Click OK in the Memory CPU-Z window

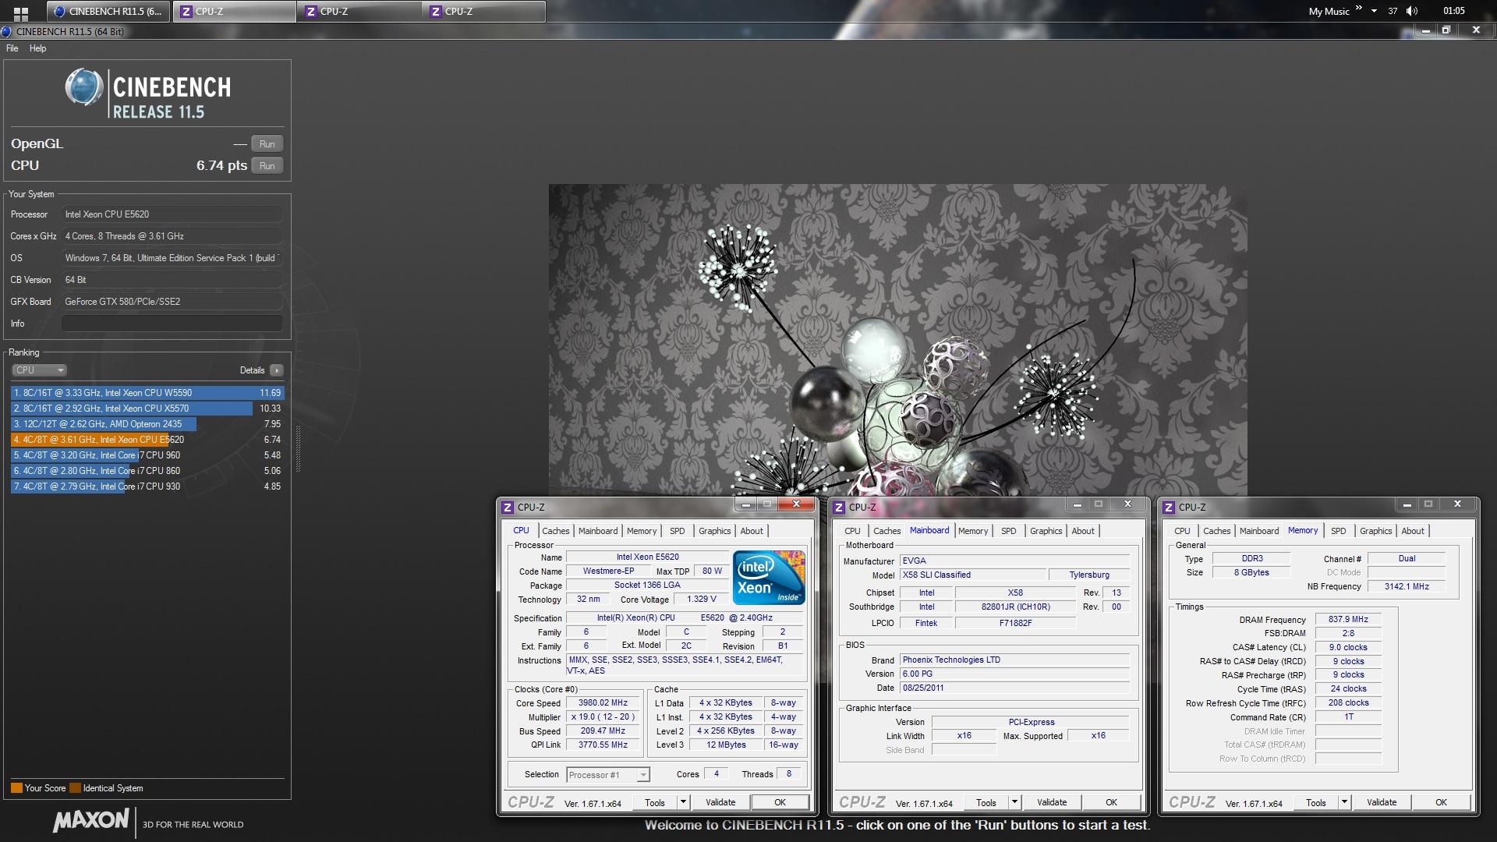coord(1442,802)
